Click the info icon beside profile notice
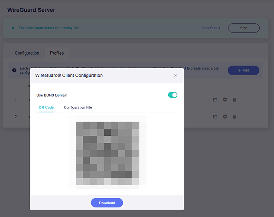274x217 pixels. [x=14, y=70]
